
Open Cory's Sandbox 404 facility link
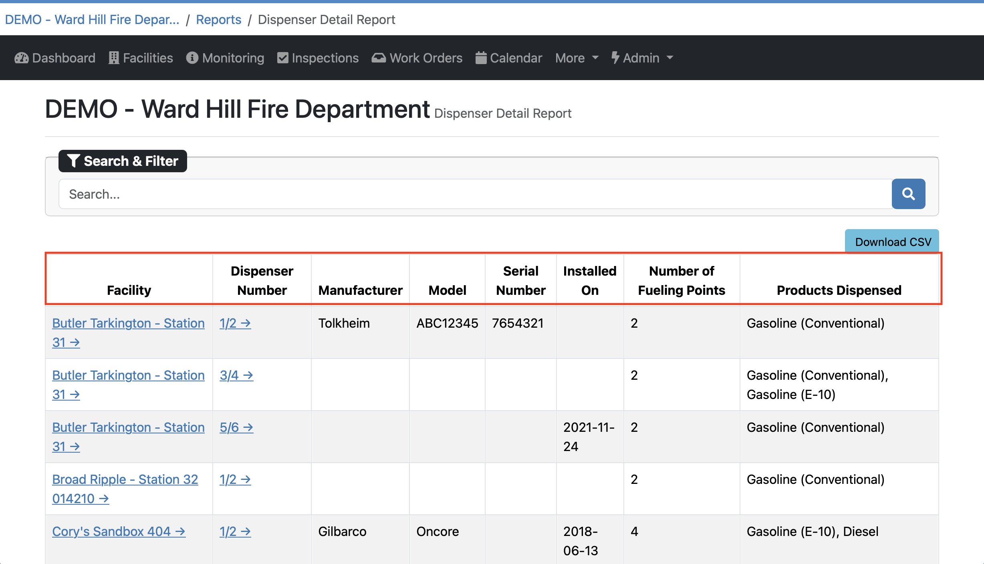point(119,532)
